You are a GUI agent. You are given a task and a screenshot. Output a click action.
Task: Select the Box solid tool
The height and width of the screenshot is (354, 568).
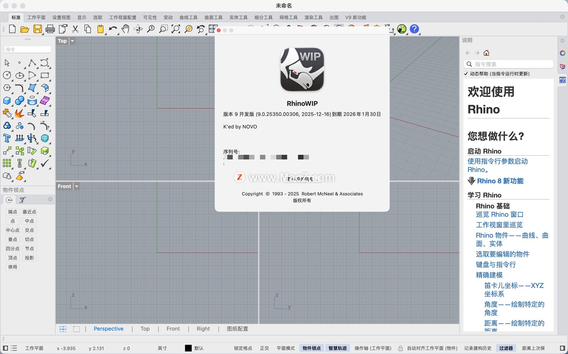pos(7,101)
